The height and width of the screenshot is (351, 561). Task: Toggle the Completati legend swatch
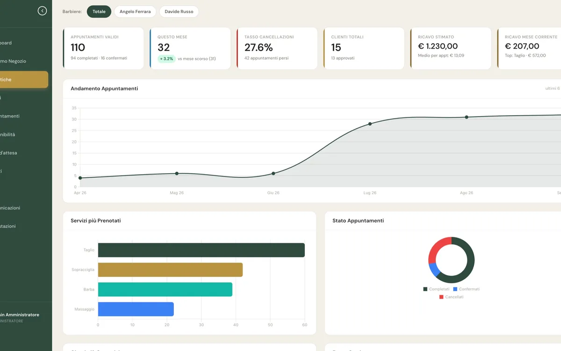click(x=425, y=289)
